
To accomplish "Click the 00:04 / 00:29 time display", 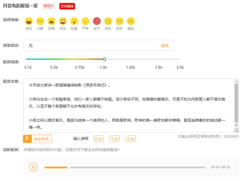I will pyautogui.click(x=220, y=167).
